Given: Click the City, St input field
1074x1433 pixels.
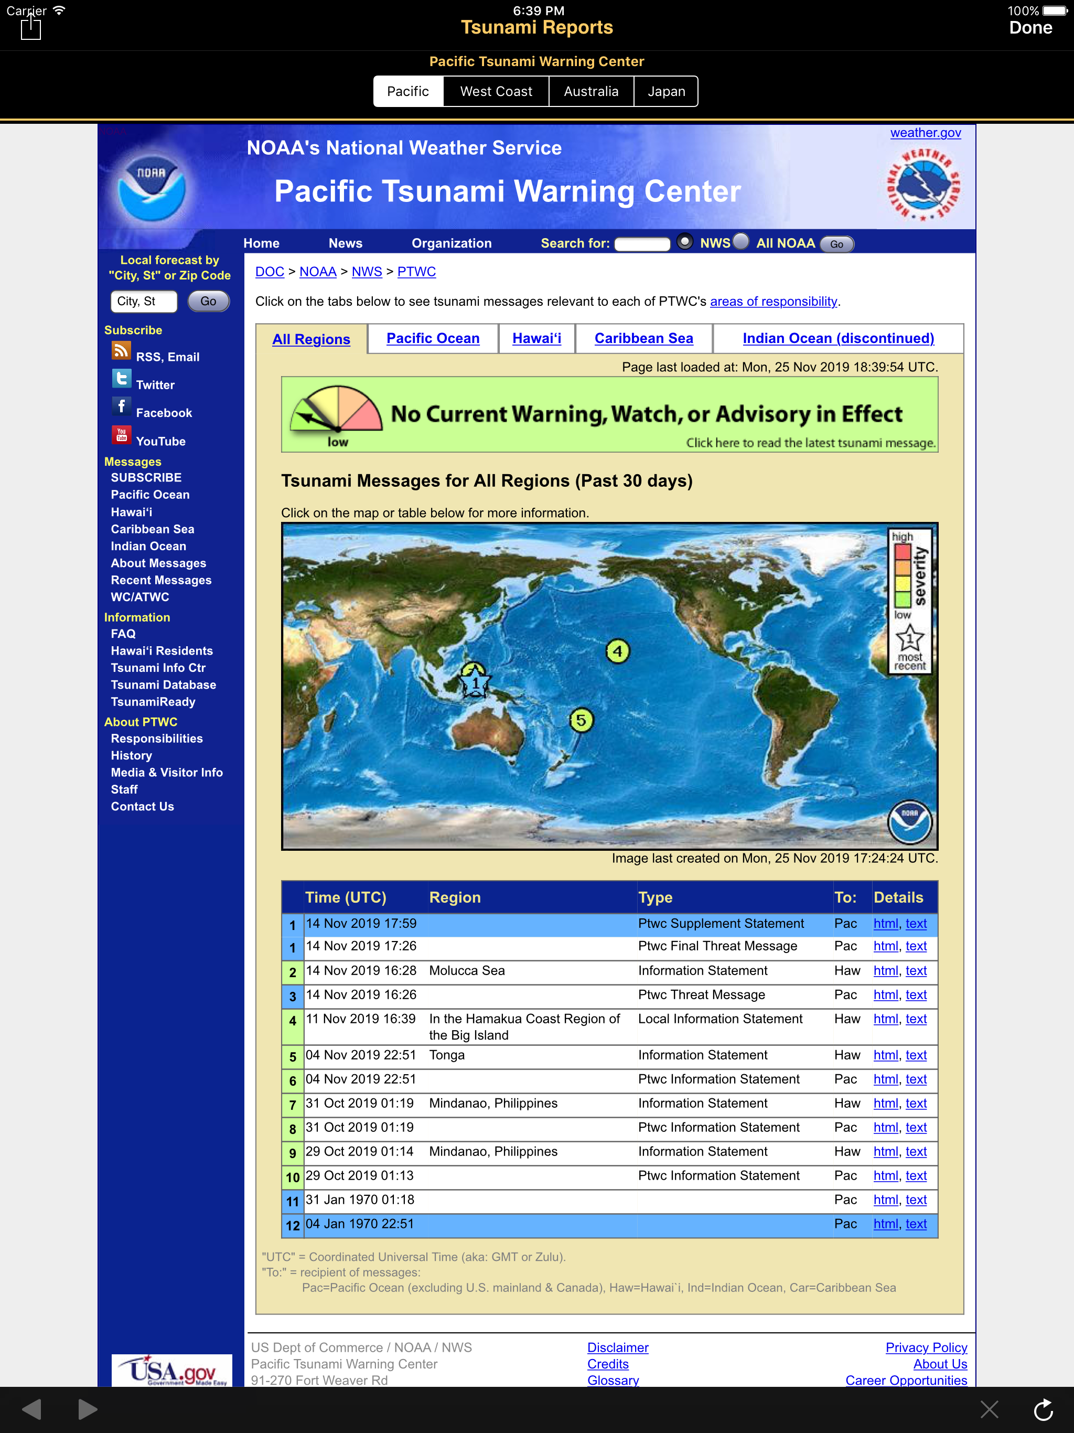Looking at the screenshot, I should click(x=144, y=301).
